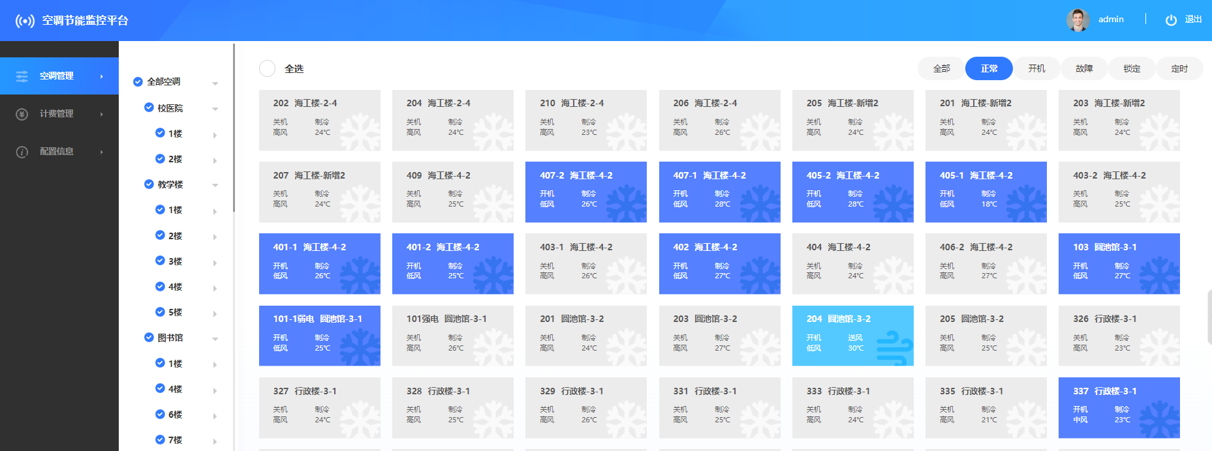The width and height of the screenshot is (1212, 451).
Task: Show all units with 全部 button
Action: point(941,68)
